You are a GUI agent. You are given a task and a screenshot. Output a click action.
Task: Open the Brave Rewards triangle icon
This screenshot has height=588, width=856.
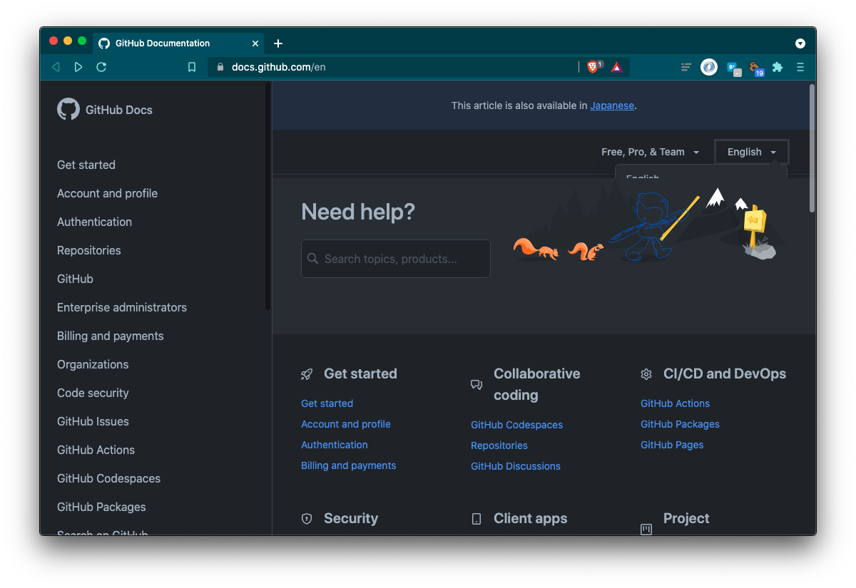617,67
